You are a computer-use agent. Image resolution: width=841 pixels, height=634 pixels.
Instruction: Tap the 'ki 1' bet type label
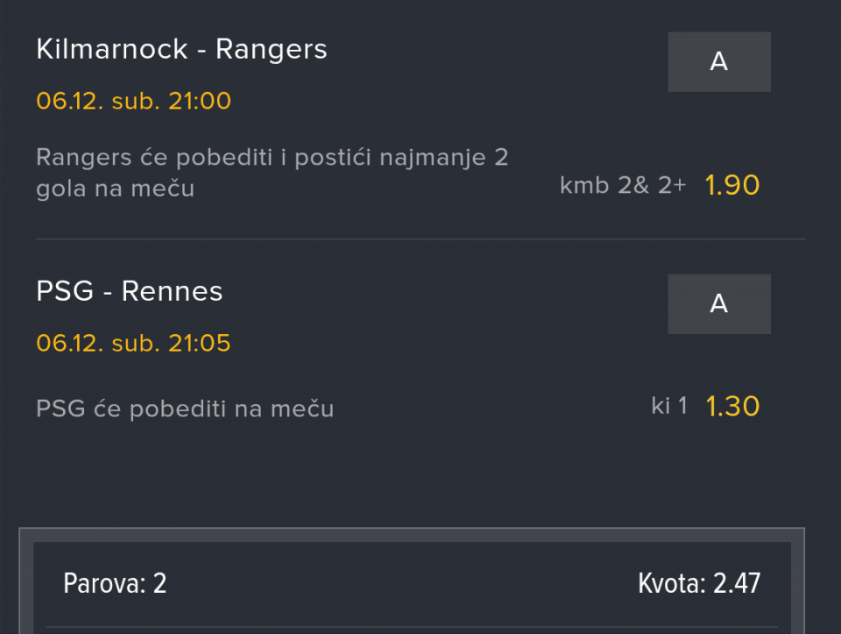tap(669, 406)
